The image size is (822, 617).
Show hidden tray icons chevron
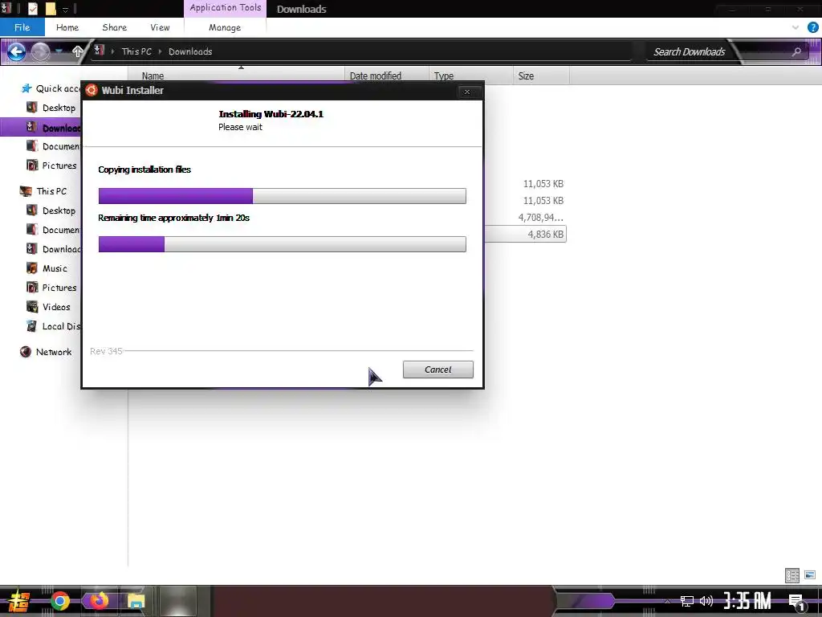click(x=667, y=601)
